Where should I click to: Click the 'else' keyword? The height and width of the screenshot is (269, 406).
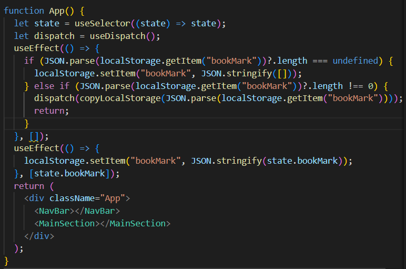[x=44, y=86]
